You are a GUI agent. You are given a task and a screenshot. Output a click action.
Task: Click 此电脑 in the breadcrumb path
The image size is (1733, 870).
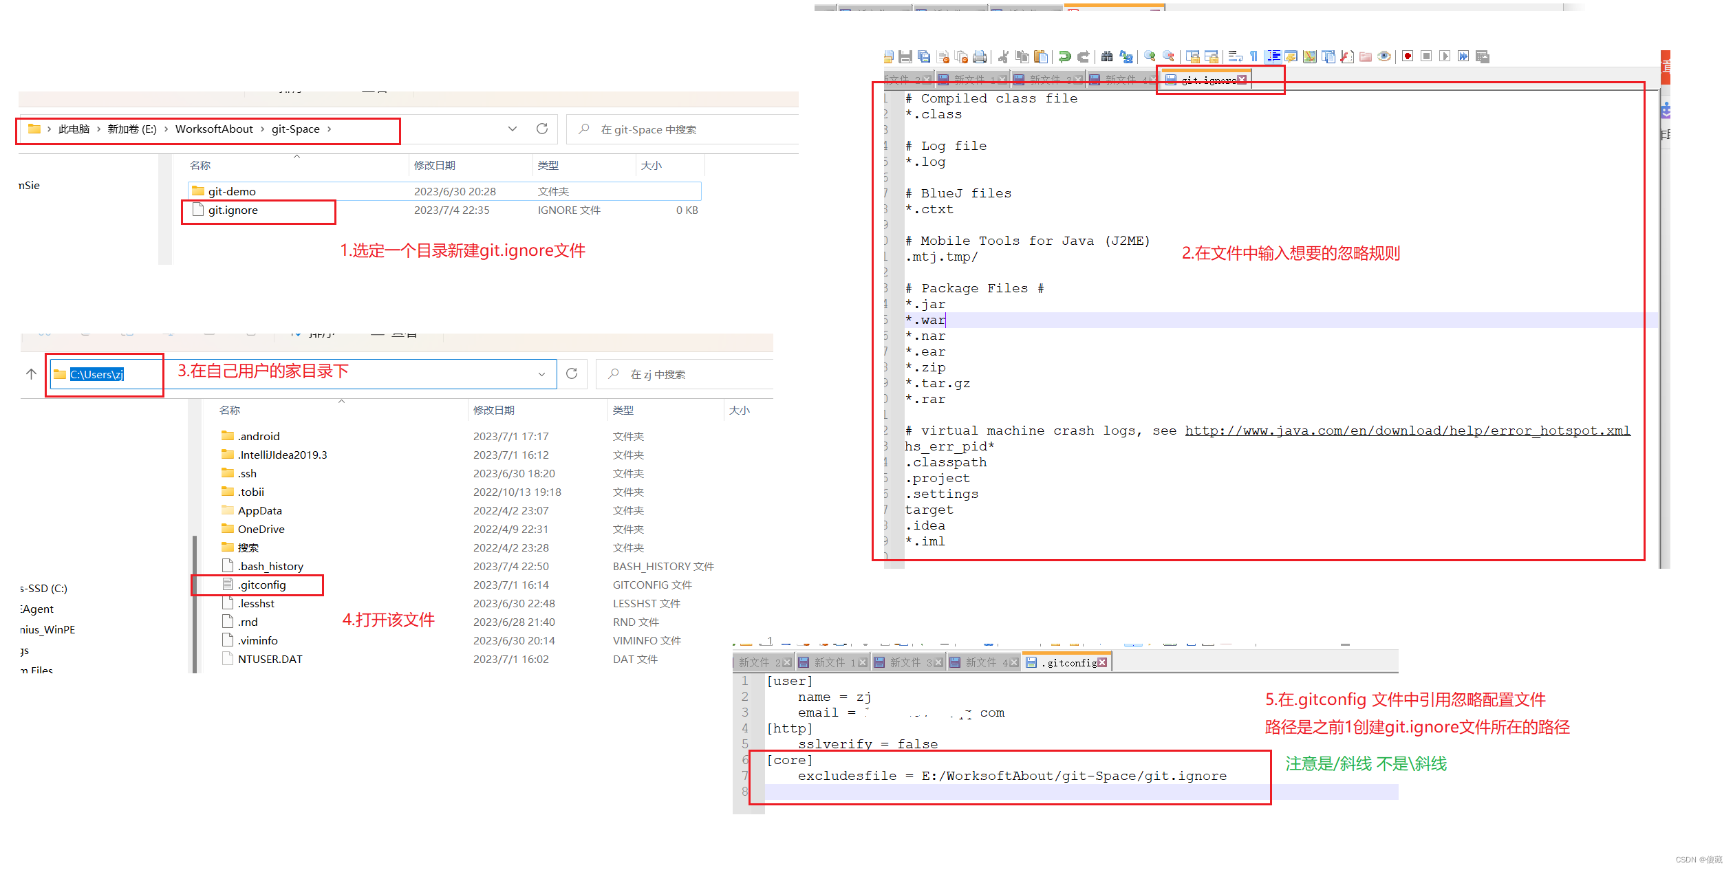[x=74, y=129]
